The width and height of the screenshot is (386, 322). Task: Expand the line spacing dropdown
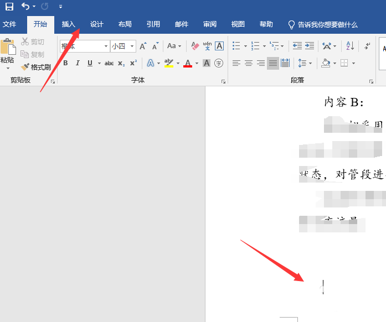click(x=311, y=63)
